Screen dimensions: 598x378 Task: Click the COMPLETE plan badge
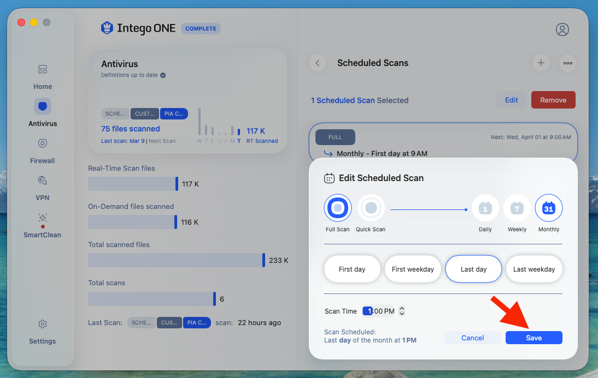(201, 28)
